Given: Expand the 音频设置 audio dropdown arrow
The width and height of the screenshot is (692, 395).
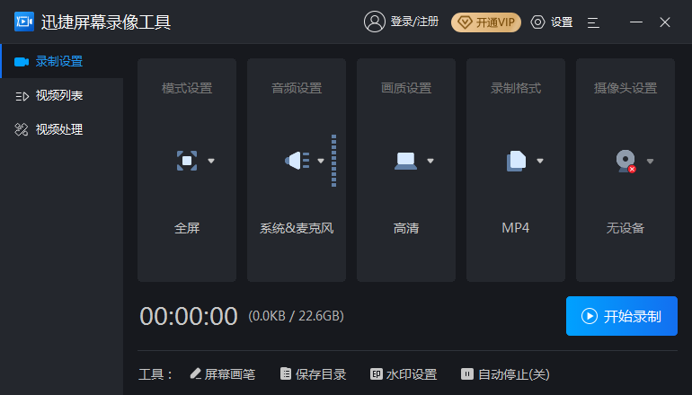Looking at the screenshot, I should tap(321, 162).
